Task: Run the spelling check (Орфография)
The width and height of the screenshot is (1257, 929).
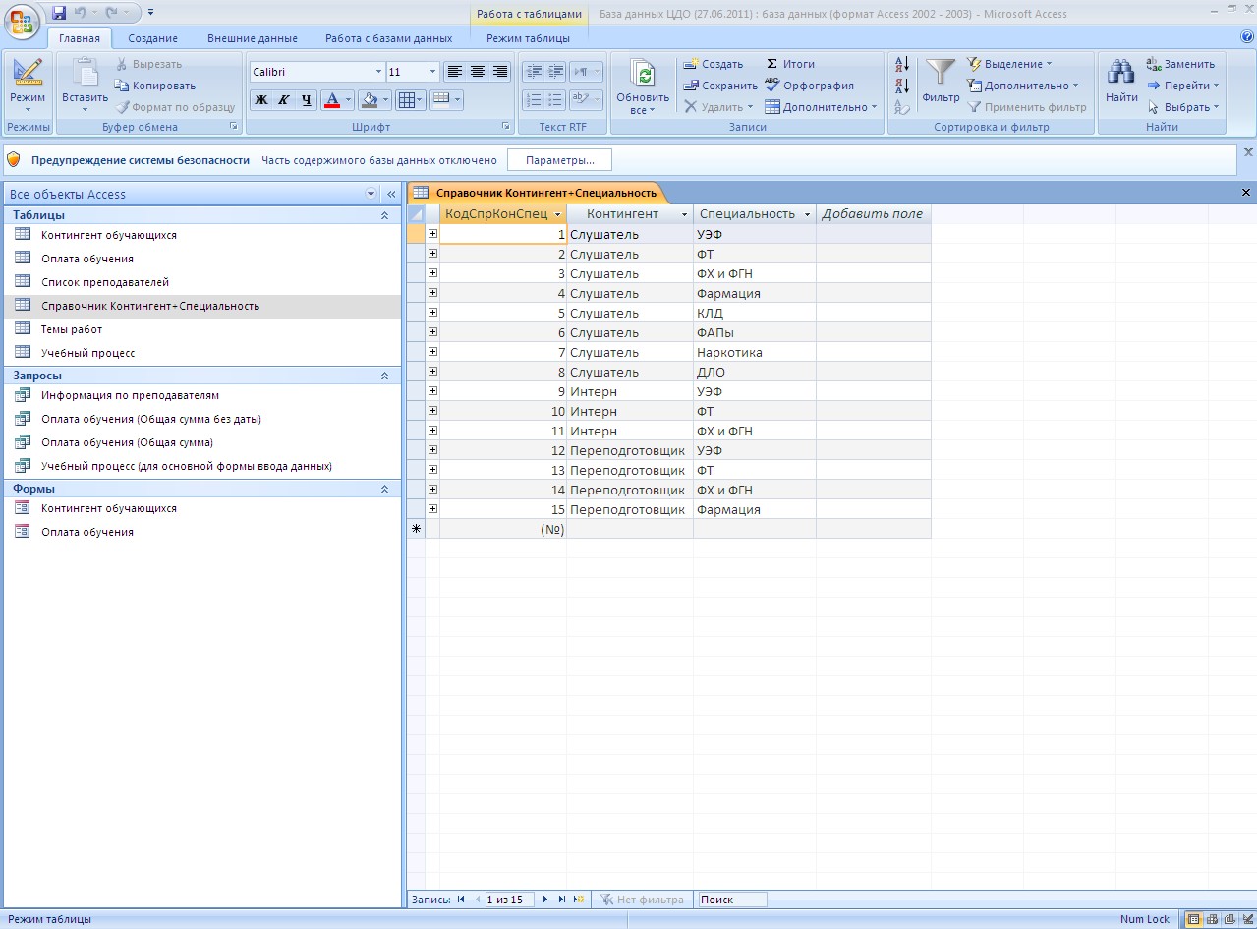Action: pos(810,86)
